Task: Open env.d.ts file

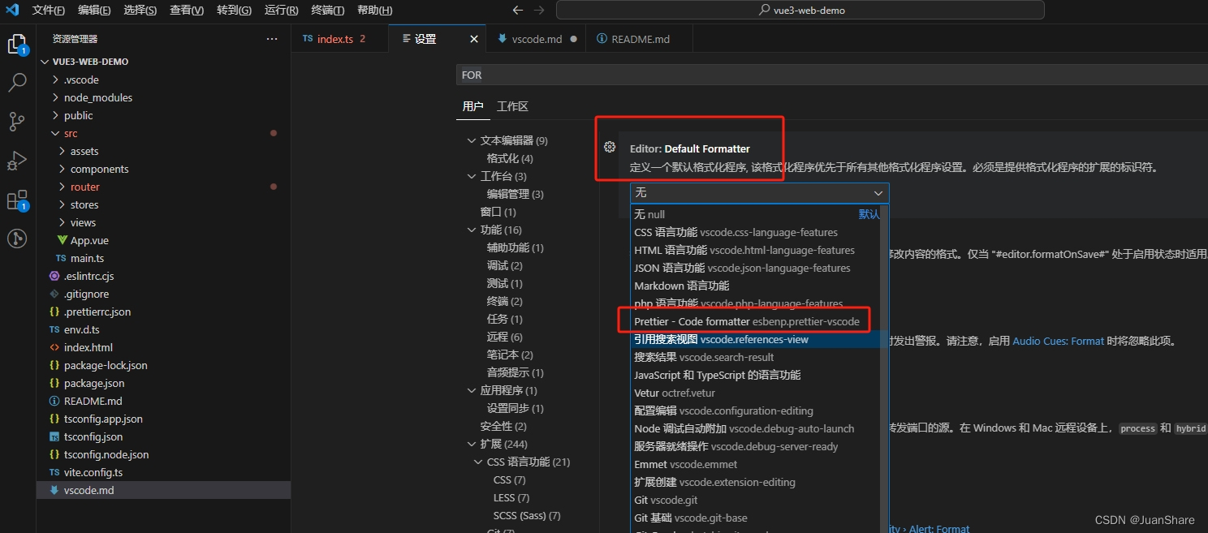Action: 81,329
